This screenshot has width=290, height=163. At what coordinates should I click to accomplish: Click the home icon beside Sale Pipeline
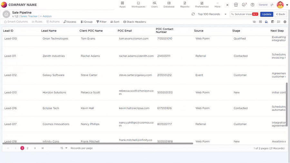6,14
